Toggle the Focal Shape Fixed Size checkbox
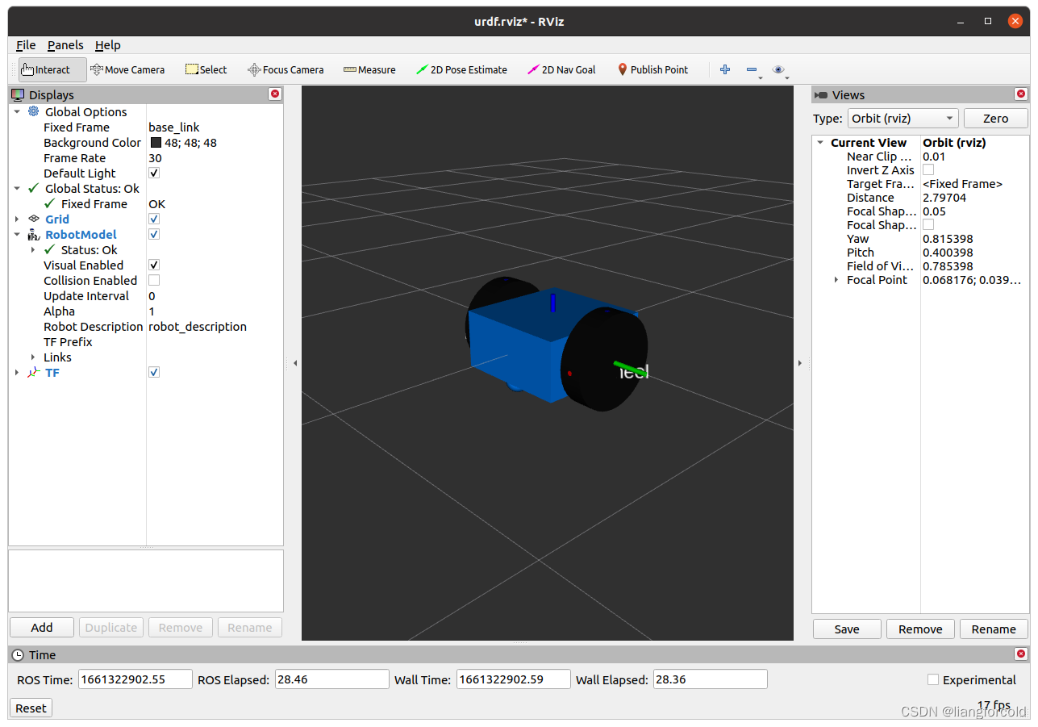The height and width of the screenshot is (727, 1038). [928, 224]
